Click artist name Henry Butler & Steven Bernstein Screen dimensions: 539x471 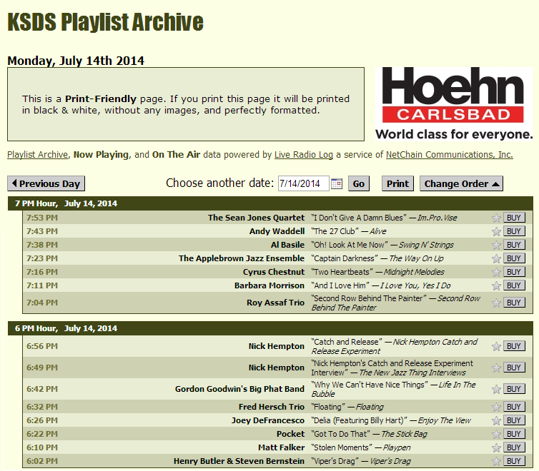click(239, 462)
